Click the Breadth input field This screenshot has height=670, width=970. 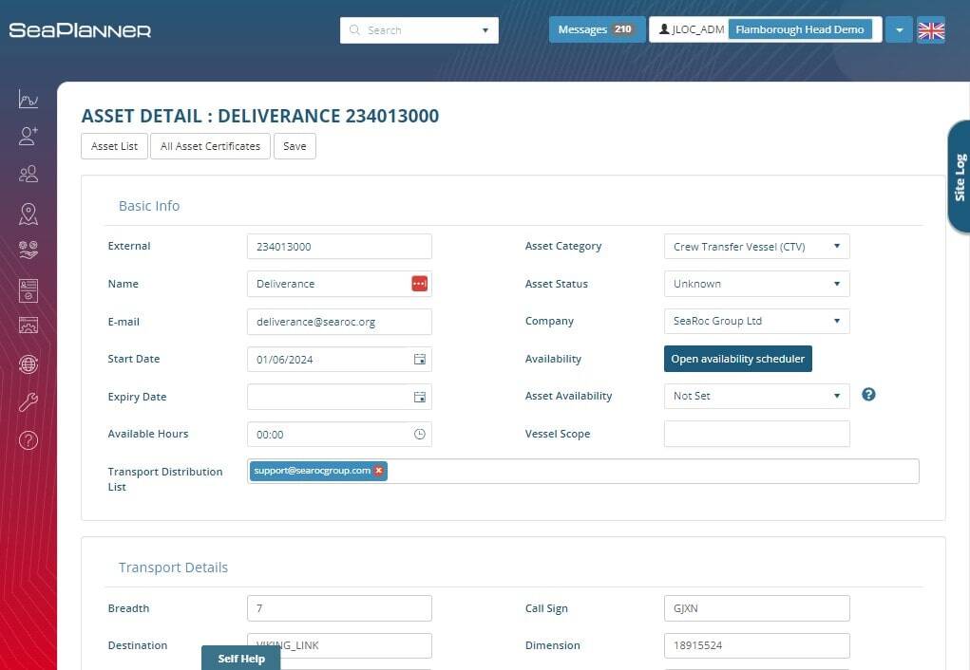(x=339, y=608)
